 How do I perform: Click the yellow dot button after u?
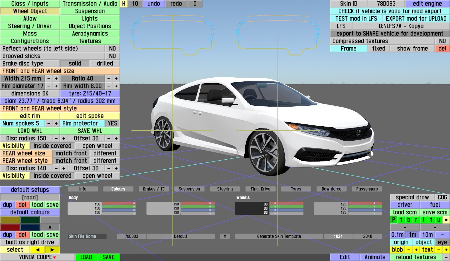click(446, 220)
